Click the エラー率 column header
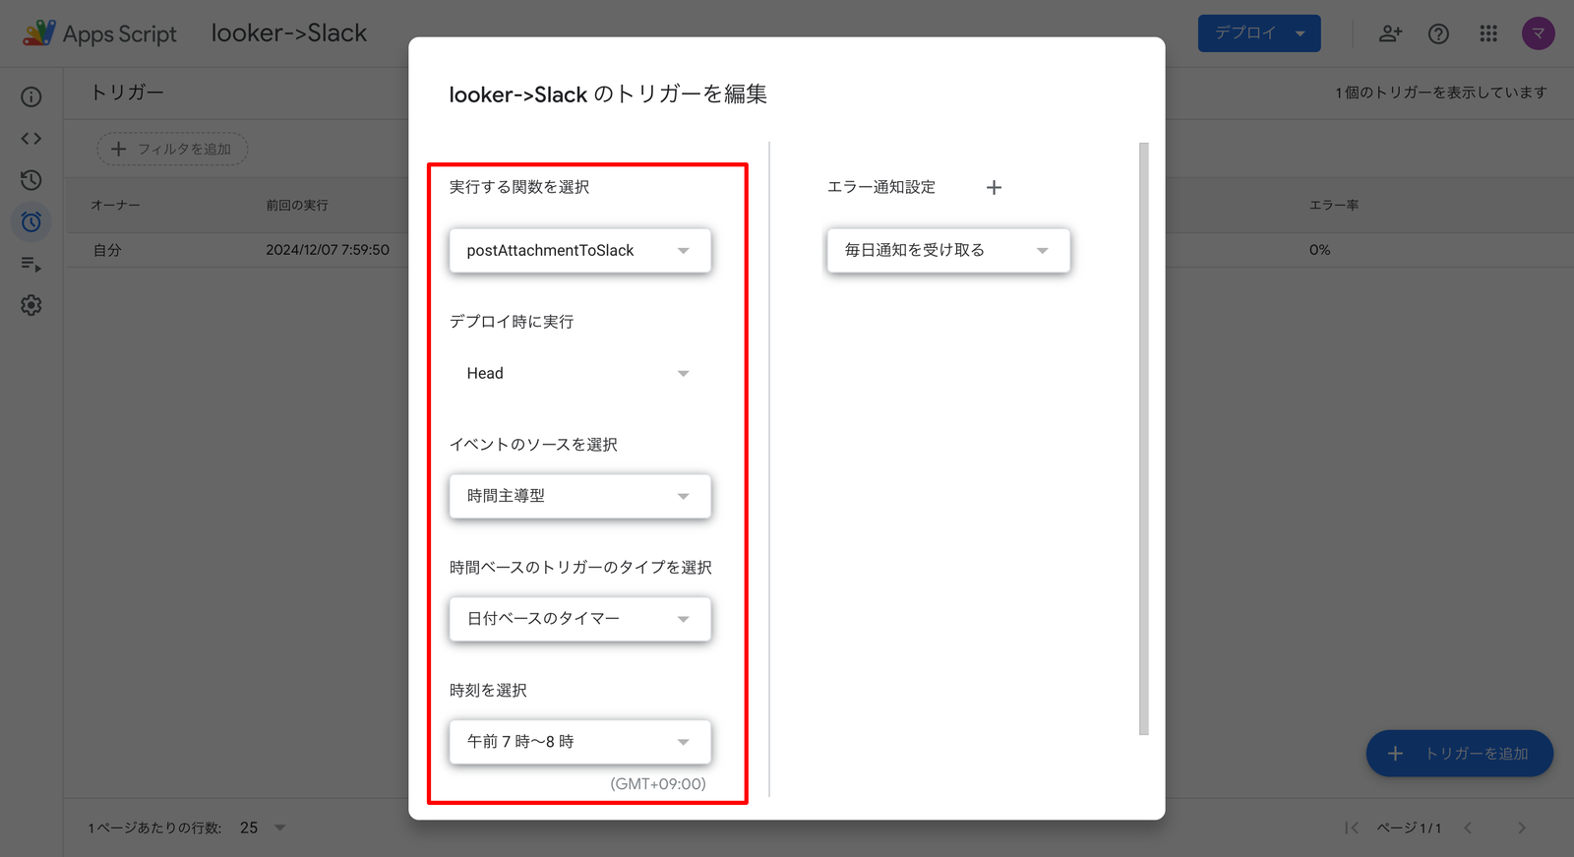This screenshot has width=1574, height=857. [1334, 205]
